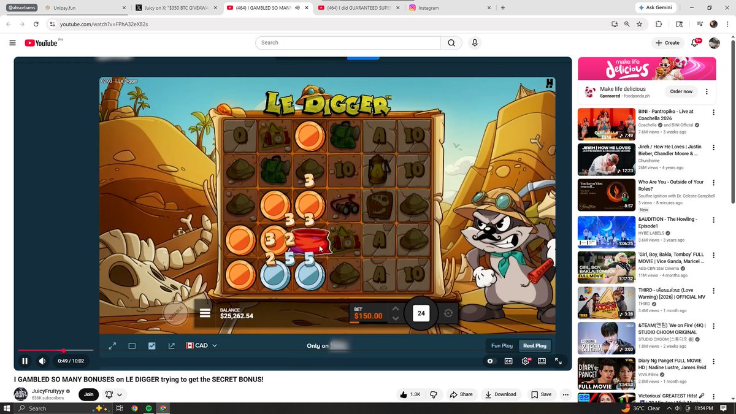Open the YouTube account avatar menu
Viewport: 736px width, 414px height.
click(715, 43)
